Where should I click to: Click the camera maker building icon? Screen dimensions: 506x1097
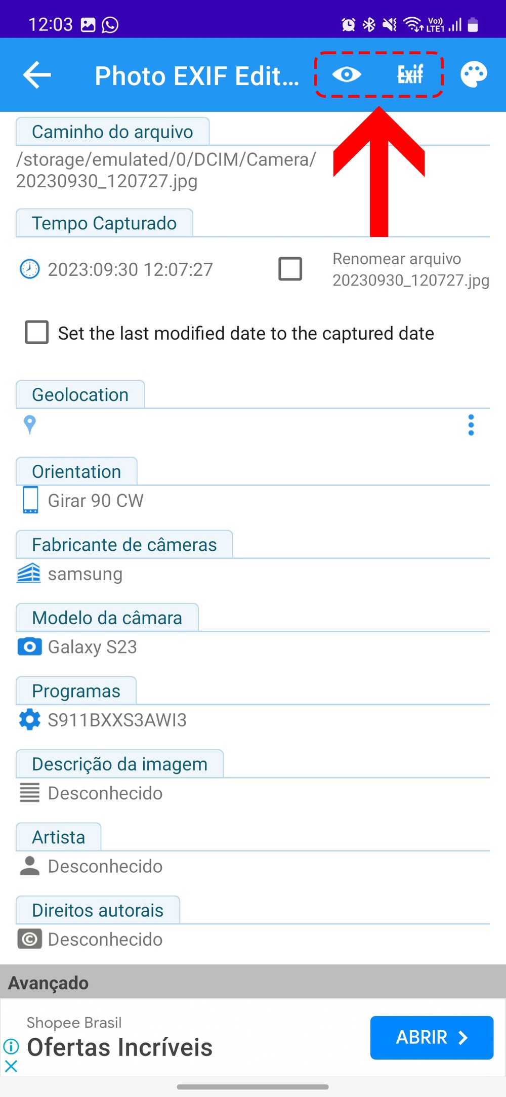click(x=29, y=574)
